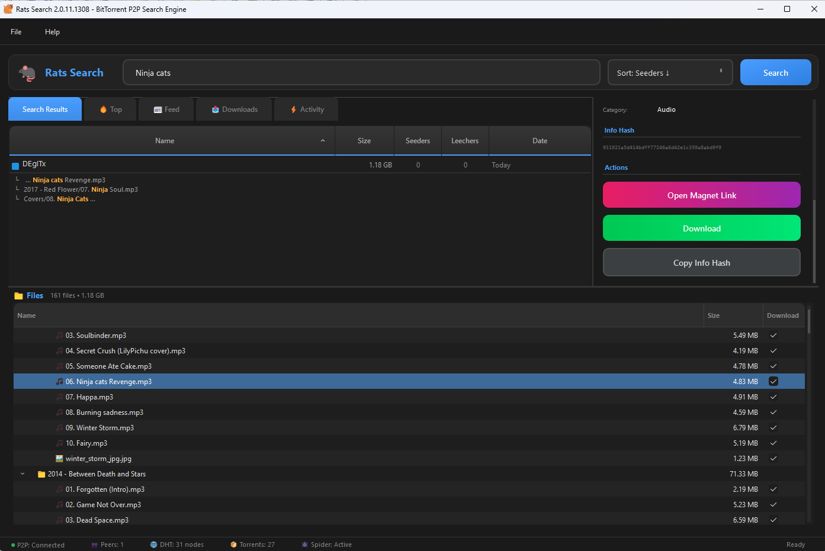Switch to the Top tab

click(x=111, y=109)
